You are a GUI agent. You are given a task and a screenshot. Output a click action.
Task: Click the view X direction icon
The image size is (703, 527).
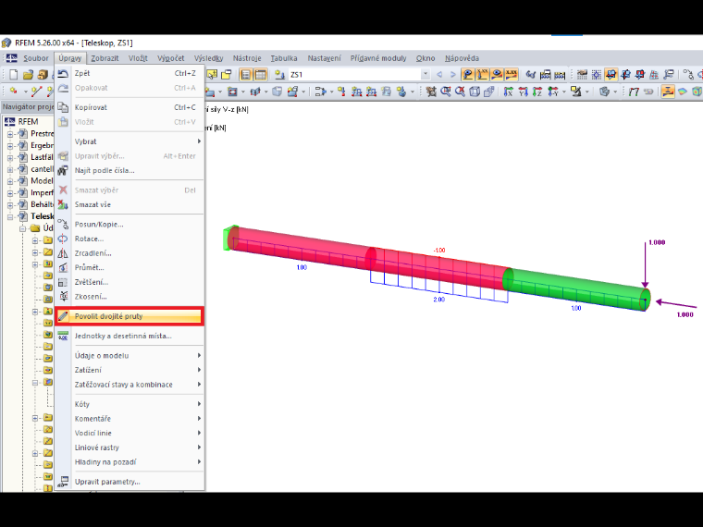coord(508,92)
